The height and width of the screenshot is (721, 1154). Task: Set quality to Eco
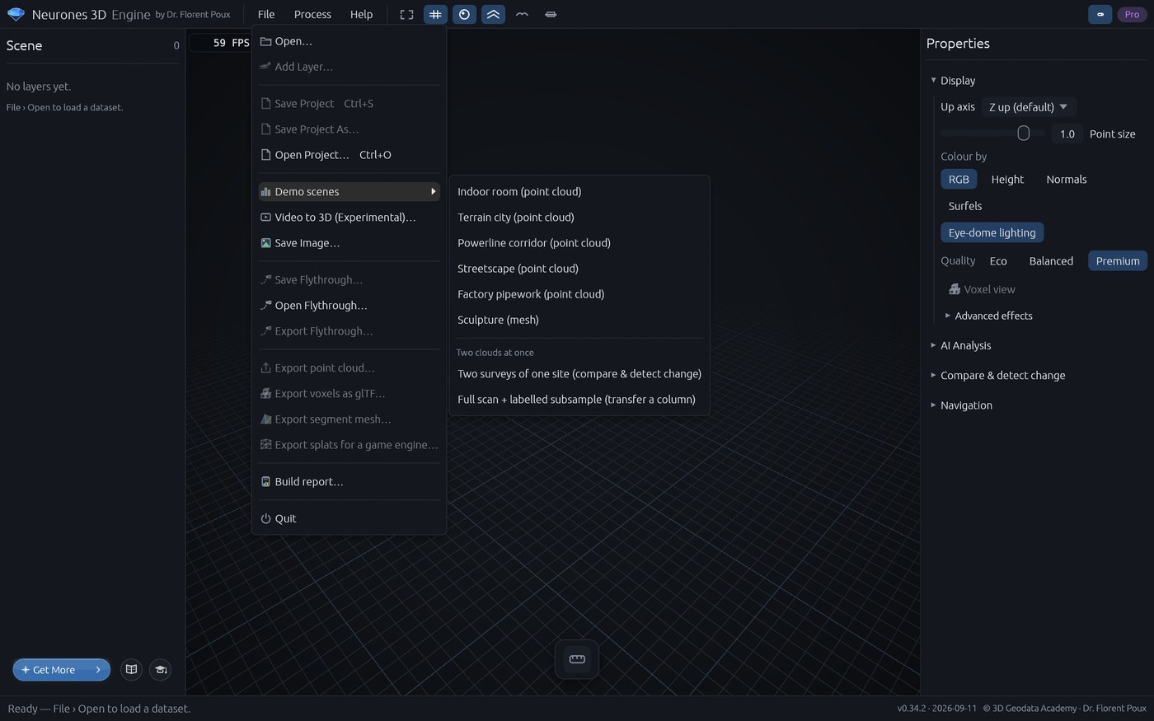(998, 261)
